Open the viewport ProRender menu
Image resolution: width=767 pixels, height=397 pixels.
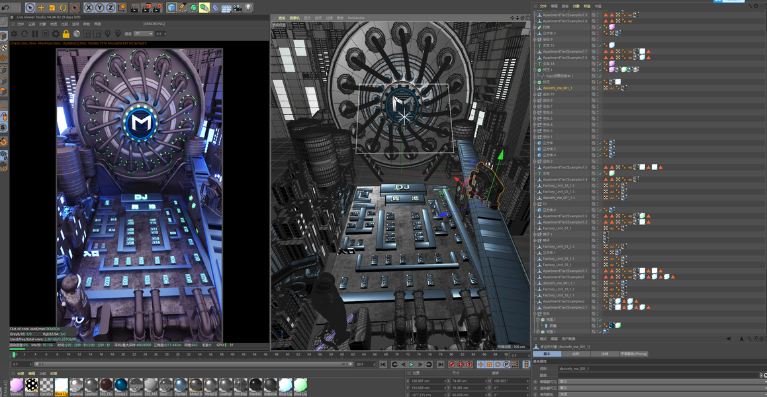coord(356,18)
